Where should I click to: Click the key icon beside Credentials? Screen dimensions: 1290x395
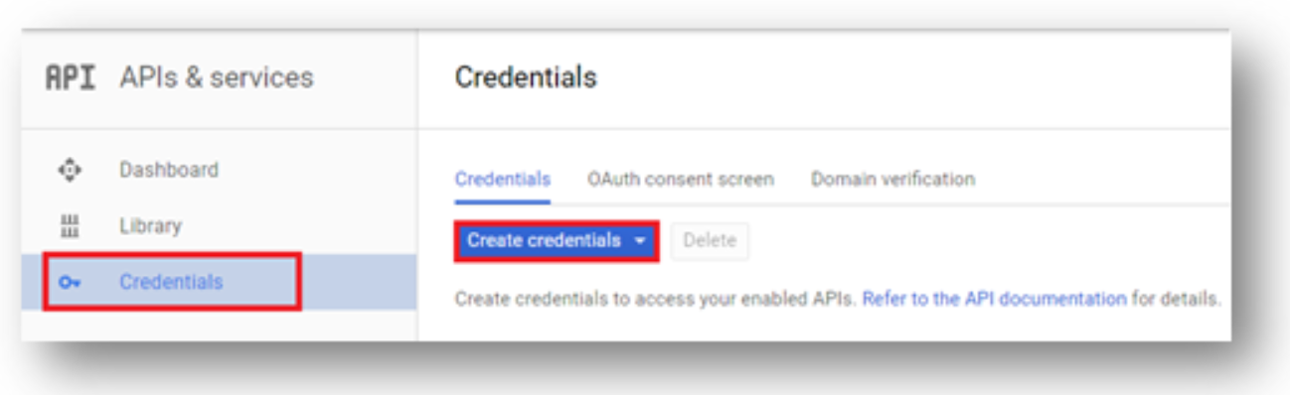(x=69, y=283)
